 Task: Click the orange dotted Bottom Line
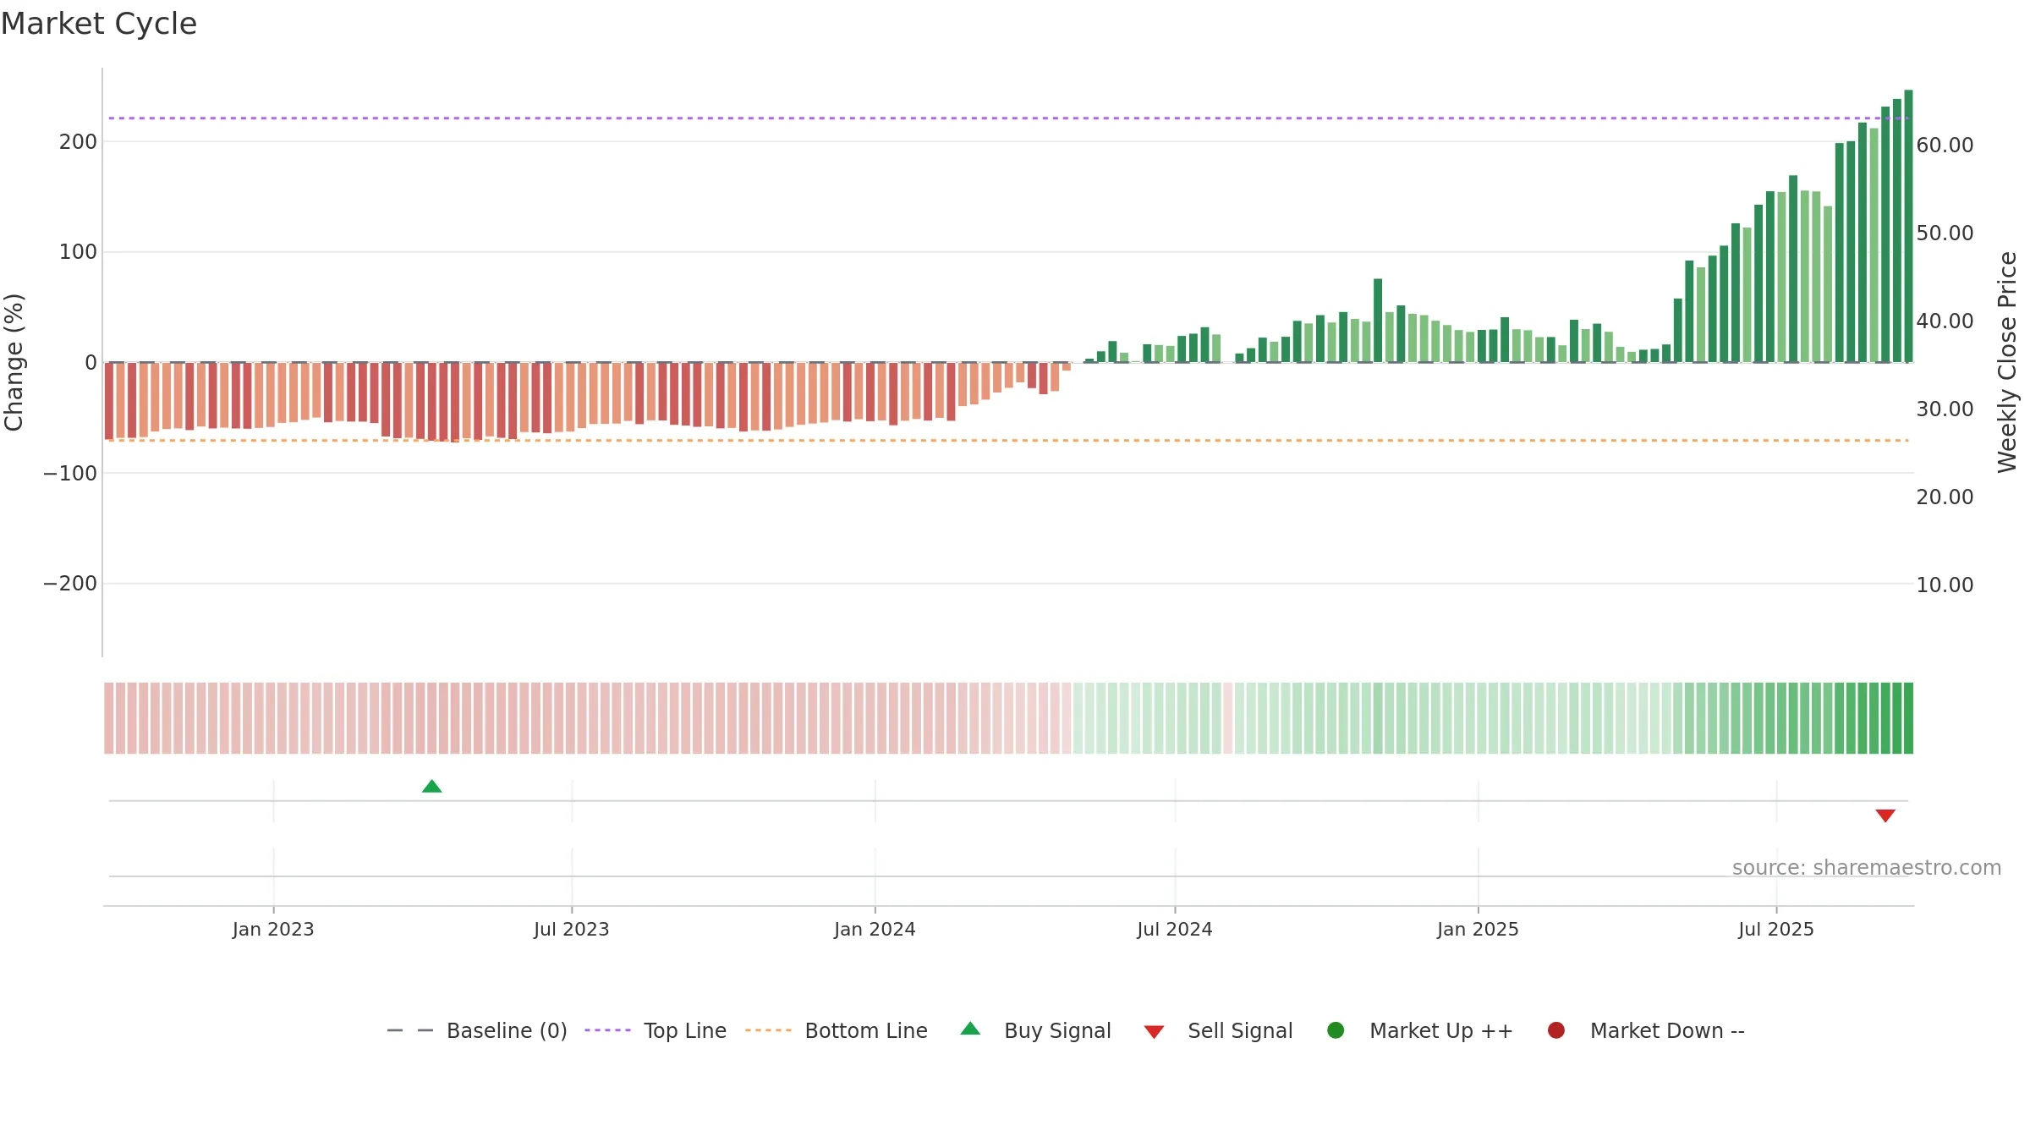pyautogui.click(x=1009, y=441)
